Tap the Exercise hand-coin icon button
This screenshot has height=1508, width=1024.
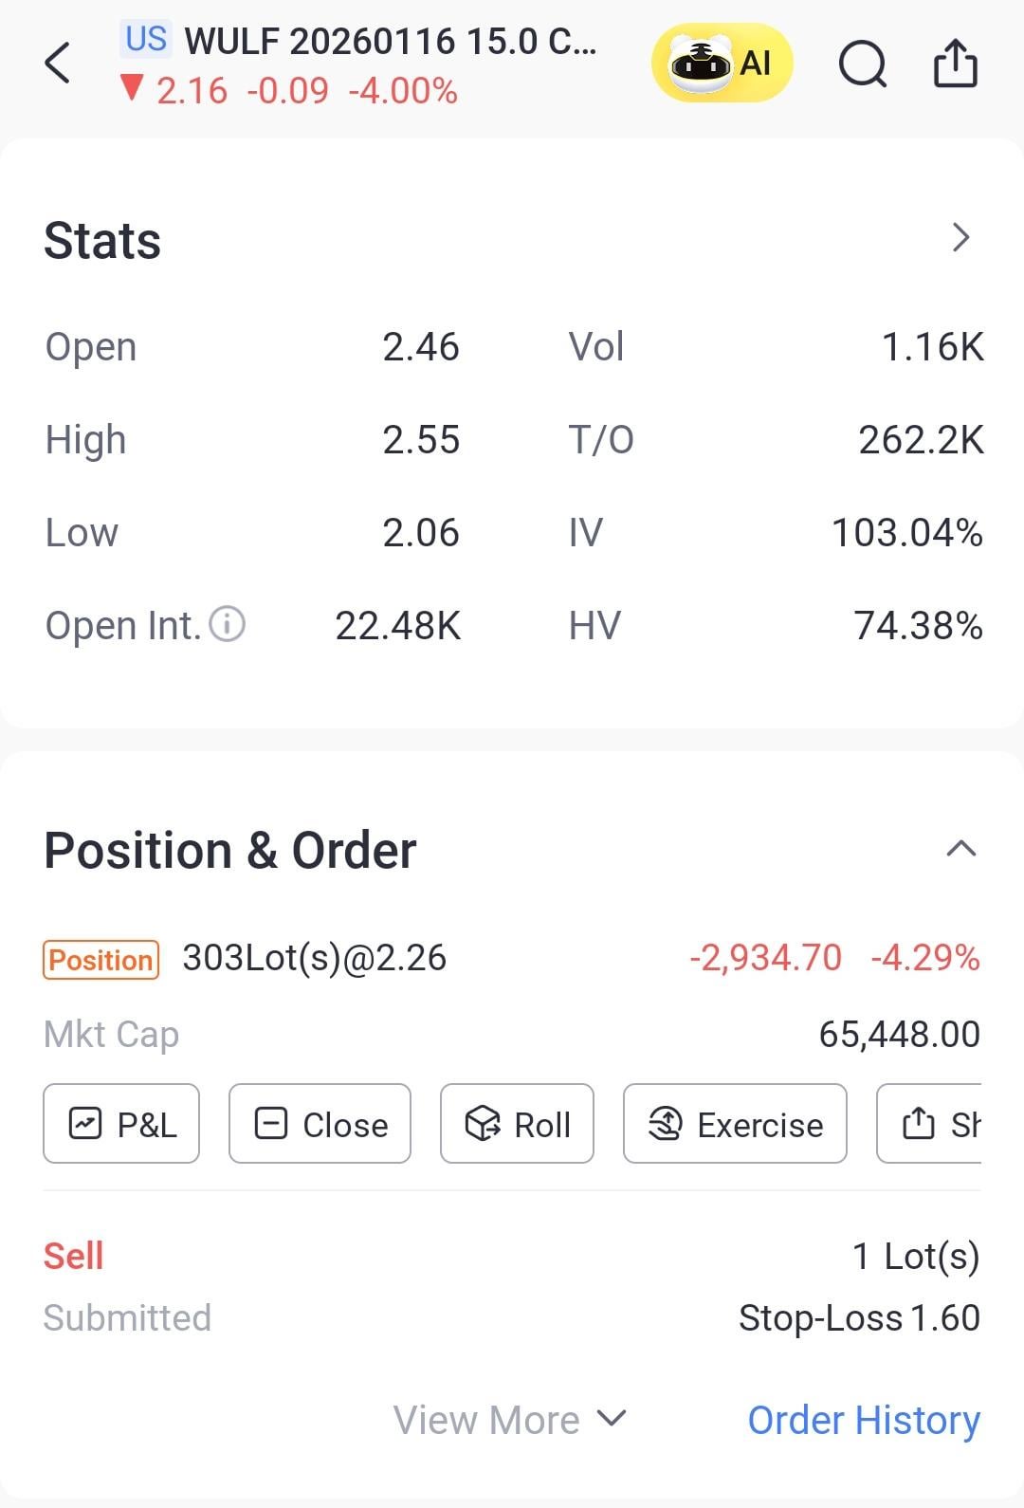pyautogui.click(x=735, y=1124)
